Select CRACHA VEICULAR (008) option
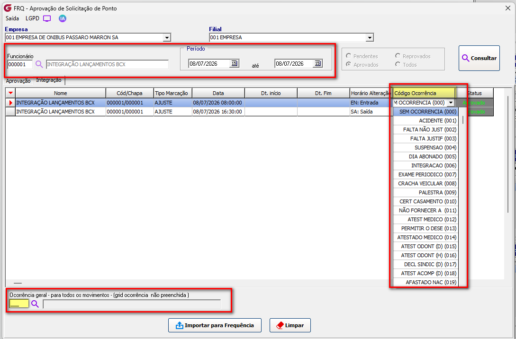The width and height of the screenshot is (516, 339). [x=425, y=183]
